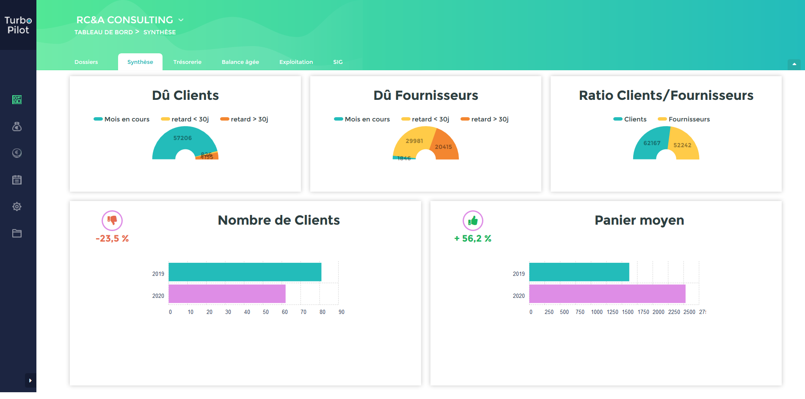Open the calendar sidebar icon
805x399 pixels.
click(17, 180)
